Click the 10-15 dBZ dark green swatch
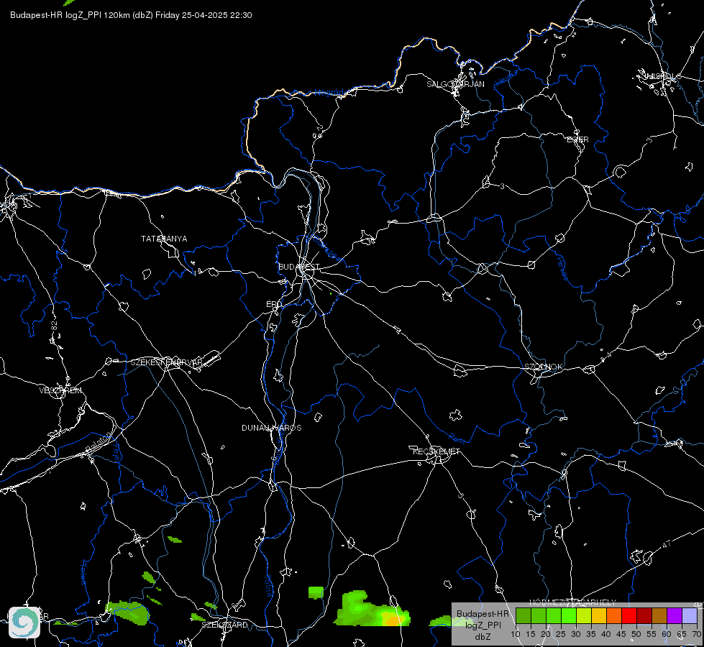704x647 pixels. tap(523, 615)
